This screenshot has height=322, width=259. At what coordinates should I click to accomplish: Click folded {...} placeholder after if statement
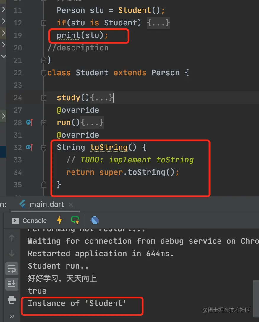click(158, 23)
